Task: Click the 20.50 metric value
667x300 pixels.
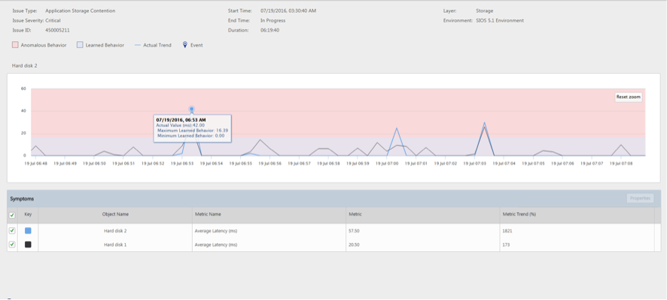Action: pyautogui.click(x=355, y=245)
